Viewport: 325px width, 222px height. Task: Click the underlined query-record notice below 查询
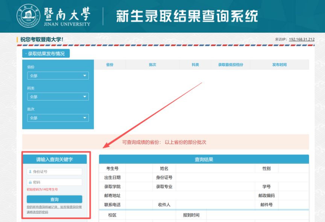click(x=54, y=209)
